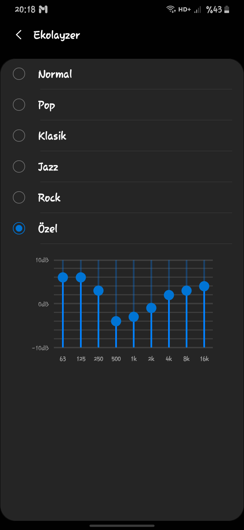Screen dimensions: 244x530
Task: Tap the battery status icon
Action: point(227,10)
